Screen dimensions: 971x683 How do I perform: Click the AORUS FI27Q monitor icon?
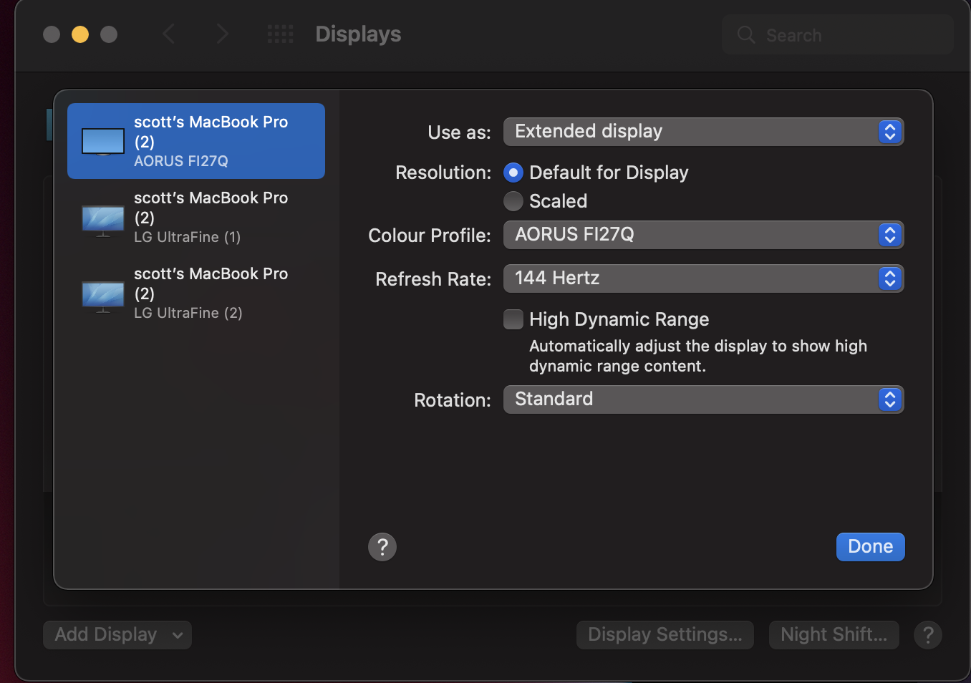click(x=103, y=142)
